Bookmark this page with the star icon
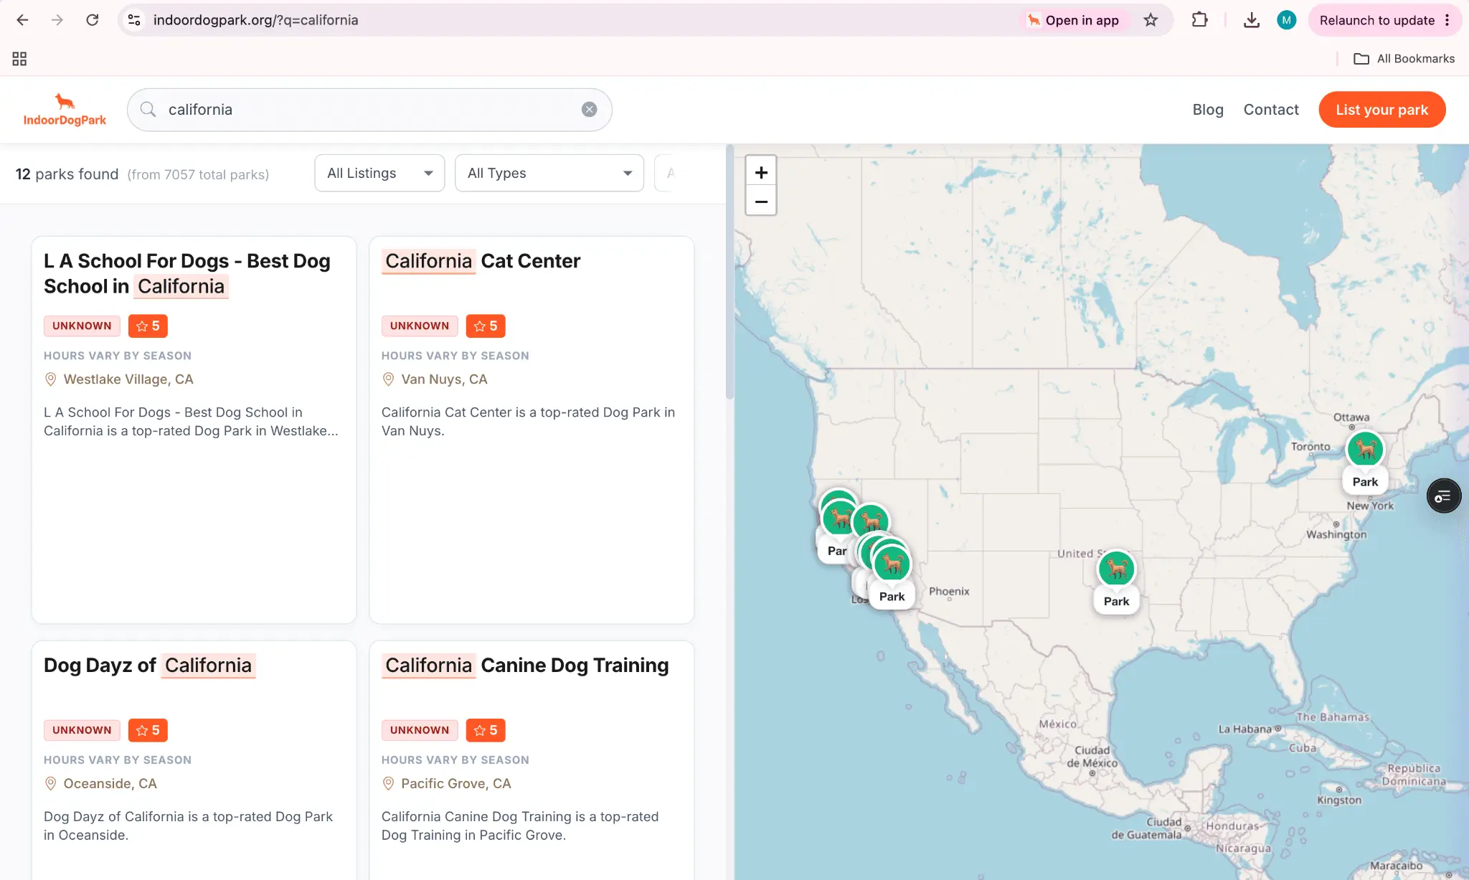Screen dimensions: 1469x880 point(1151,20)
